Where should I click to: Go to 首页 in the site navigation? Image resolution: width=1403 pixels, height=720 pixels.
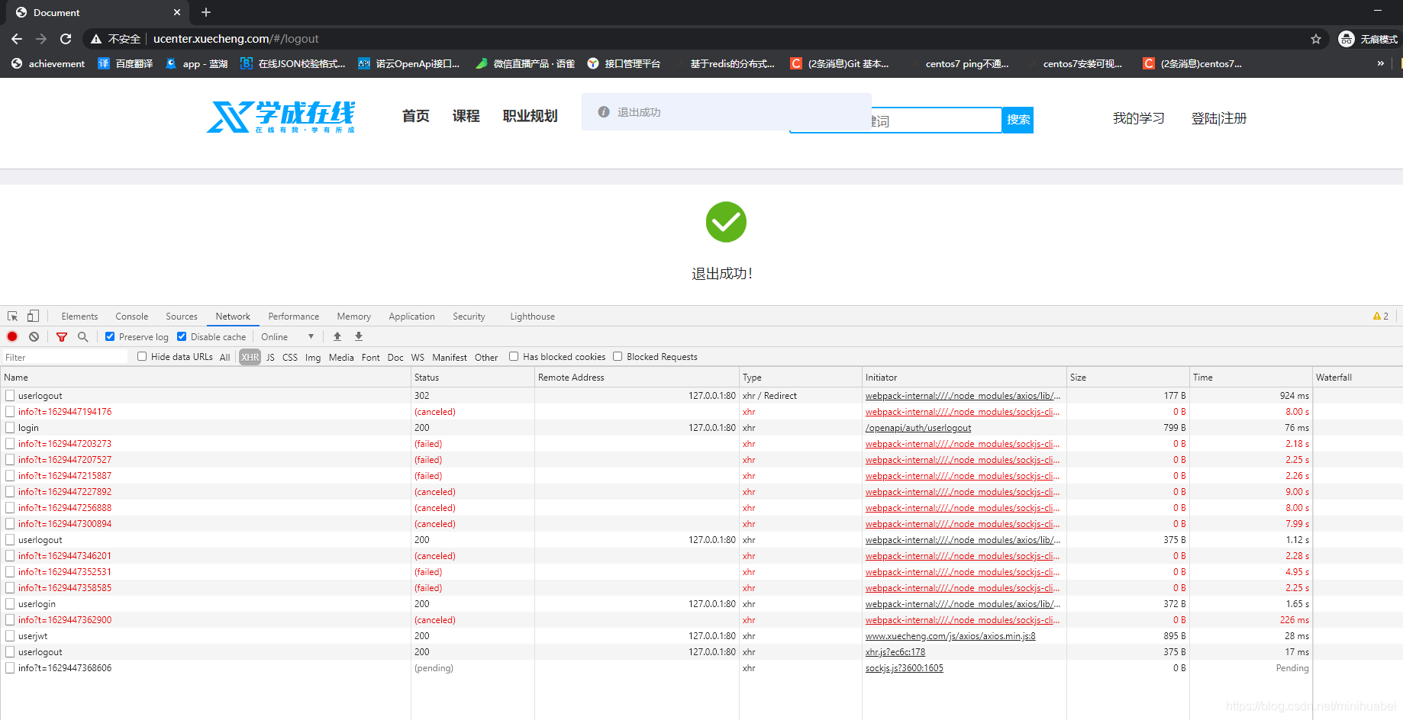pos(416,116)
